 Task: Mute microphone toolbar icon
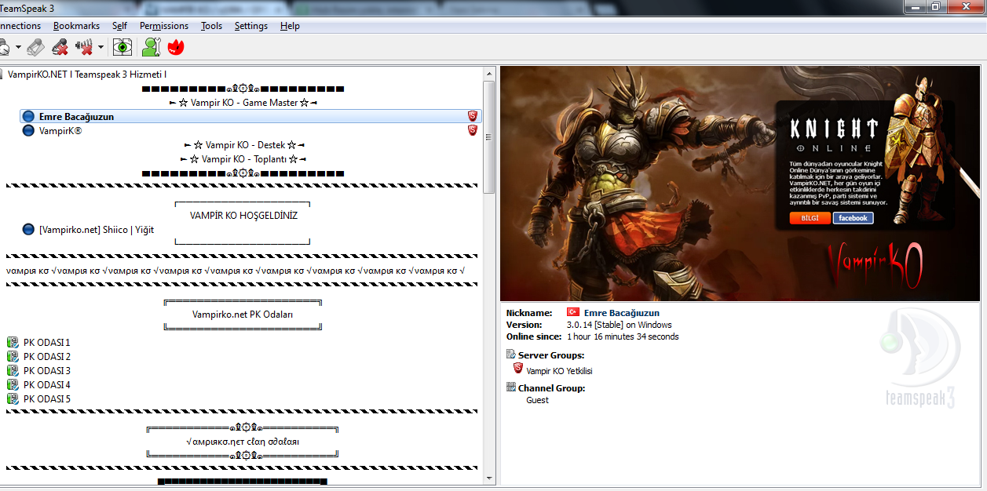[60, 48]
